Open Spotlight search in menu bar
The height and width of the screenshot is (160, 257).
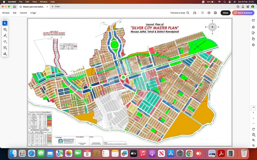coord(225,2)
